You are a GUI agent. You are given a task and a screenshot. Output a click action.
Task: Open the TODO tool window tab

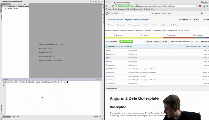pyautogui.click(x=16, y=116)
